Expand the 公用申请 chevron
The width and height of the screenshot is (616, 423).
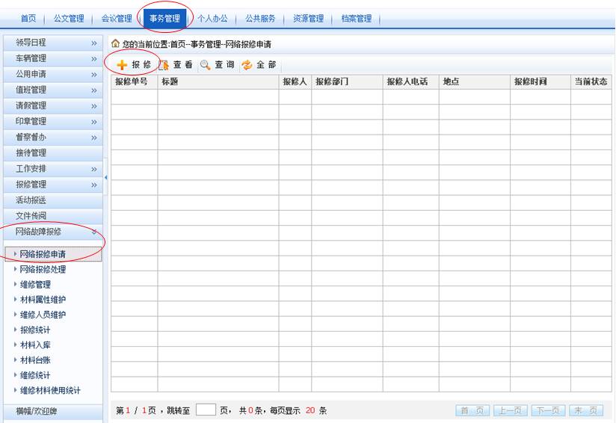coord(94,75)
